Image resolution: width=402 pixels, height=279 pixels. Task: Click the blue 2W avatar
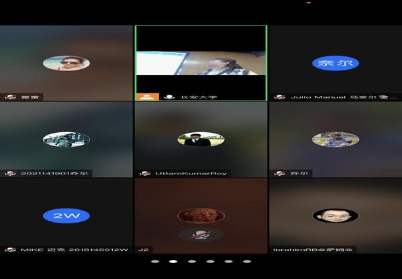(66, 216)
